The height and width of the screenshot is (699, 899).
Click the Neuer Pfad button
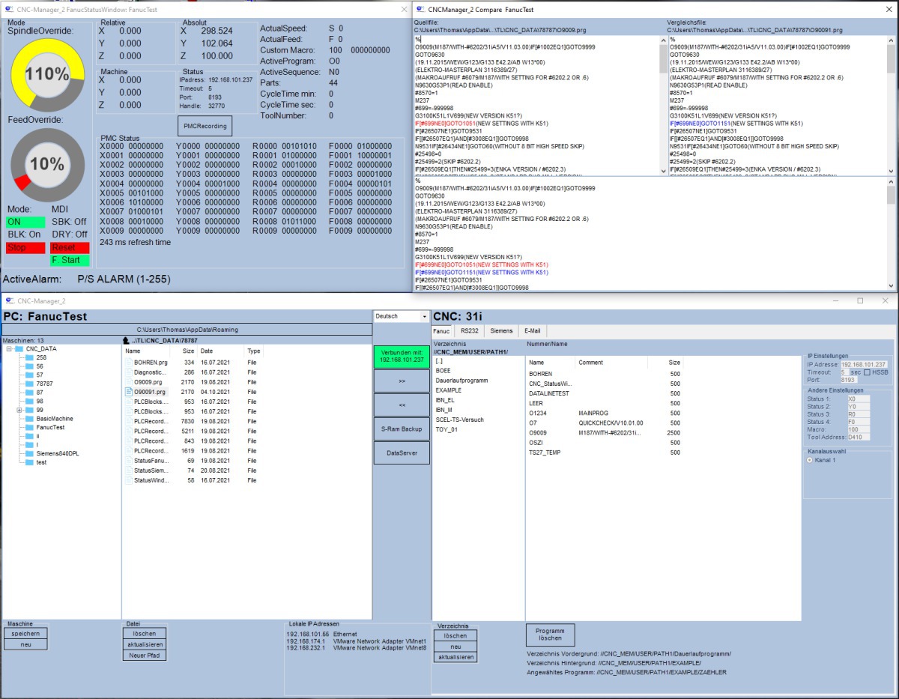(145, 656)
